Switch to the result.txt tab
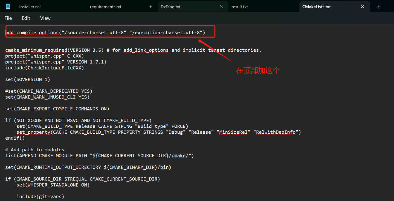 click(x=240, y=7)
